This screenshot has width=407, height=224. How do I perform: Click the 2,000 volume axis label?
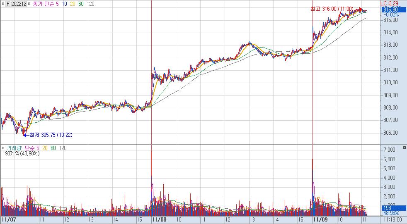[x=389, y=196]
